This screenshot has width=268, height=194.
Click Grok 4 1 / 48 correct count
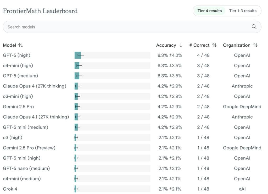click(203, 189)
